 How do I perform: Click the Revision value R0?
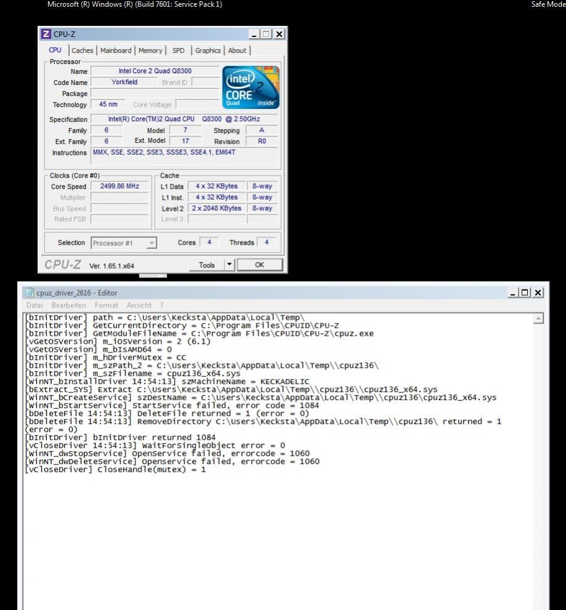click(262, 141)
